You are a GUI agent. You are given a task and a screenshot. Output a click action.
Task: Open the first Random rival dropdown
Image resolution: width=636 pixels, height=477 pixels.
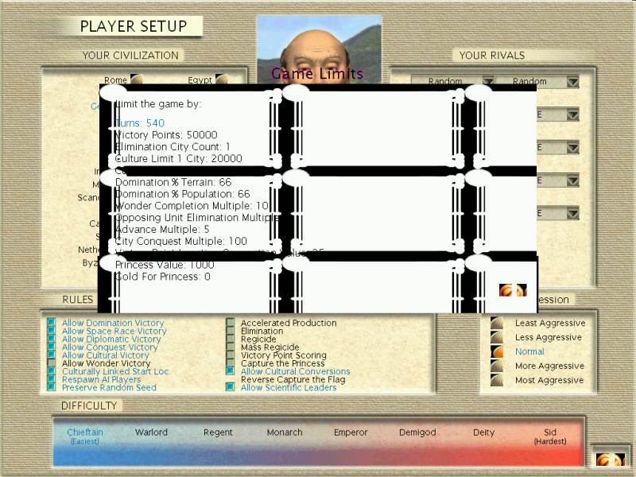488,81
